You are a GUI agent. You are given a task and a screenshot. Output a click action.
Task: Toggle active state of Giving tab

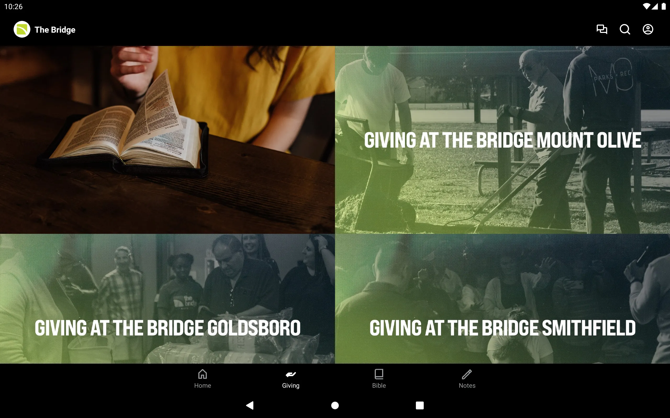pos(291,379)
